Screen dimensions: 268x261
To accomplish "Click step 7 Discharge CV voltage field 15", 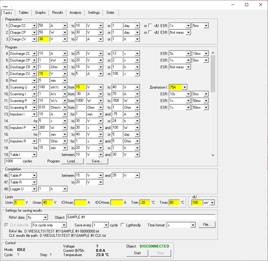I will tap(44, 74).
